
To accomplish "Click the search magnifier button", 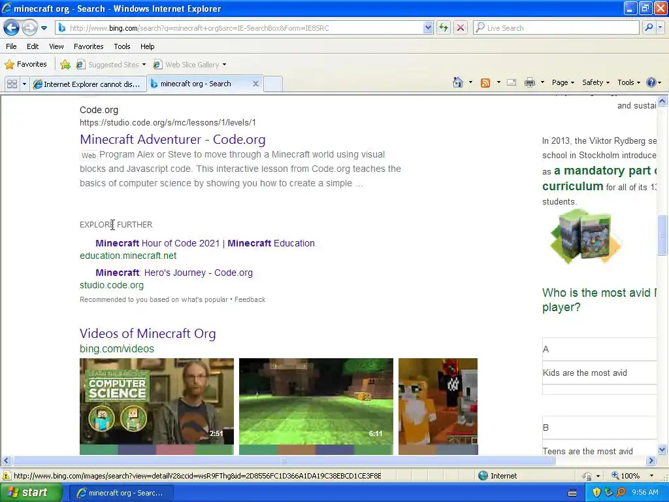I will tap(649, 27).
